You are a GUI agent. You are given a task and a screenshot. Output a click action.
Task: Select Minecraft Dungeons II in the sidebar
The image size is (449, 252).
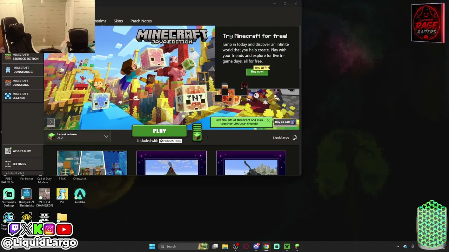click(x=23, y=70)
